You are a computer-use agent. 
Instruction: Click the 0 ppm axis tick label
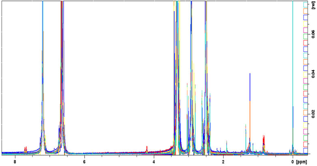(x=293, y=162)
